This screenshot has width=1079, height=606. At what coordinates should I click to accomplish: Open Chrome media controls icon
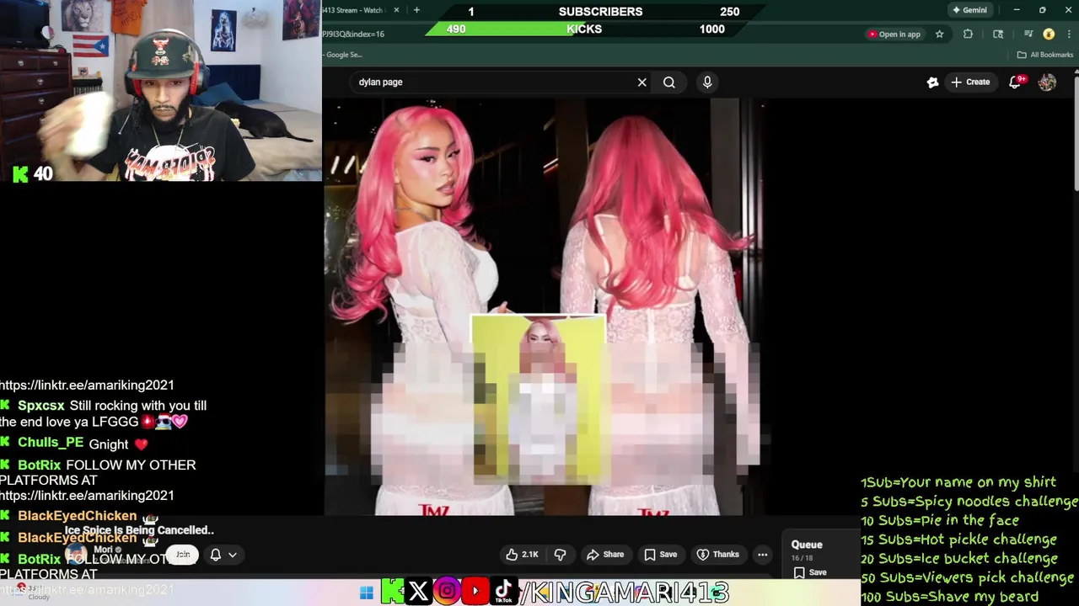[x=1028, y=35]
